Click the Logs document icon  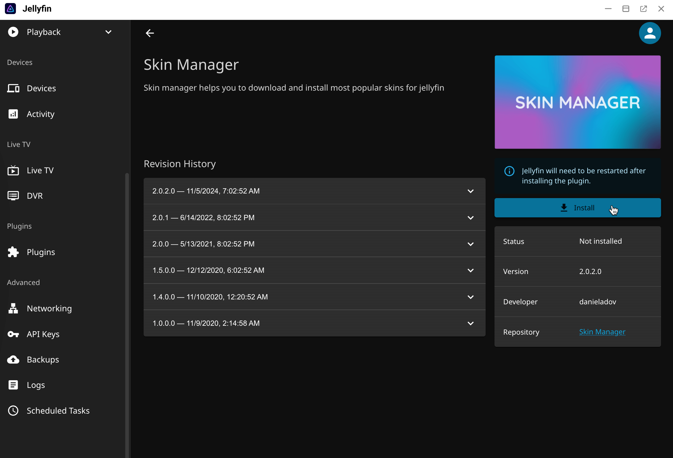(x=13, y=385)
